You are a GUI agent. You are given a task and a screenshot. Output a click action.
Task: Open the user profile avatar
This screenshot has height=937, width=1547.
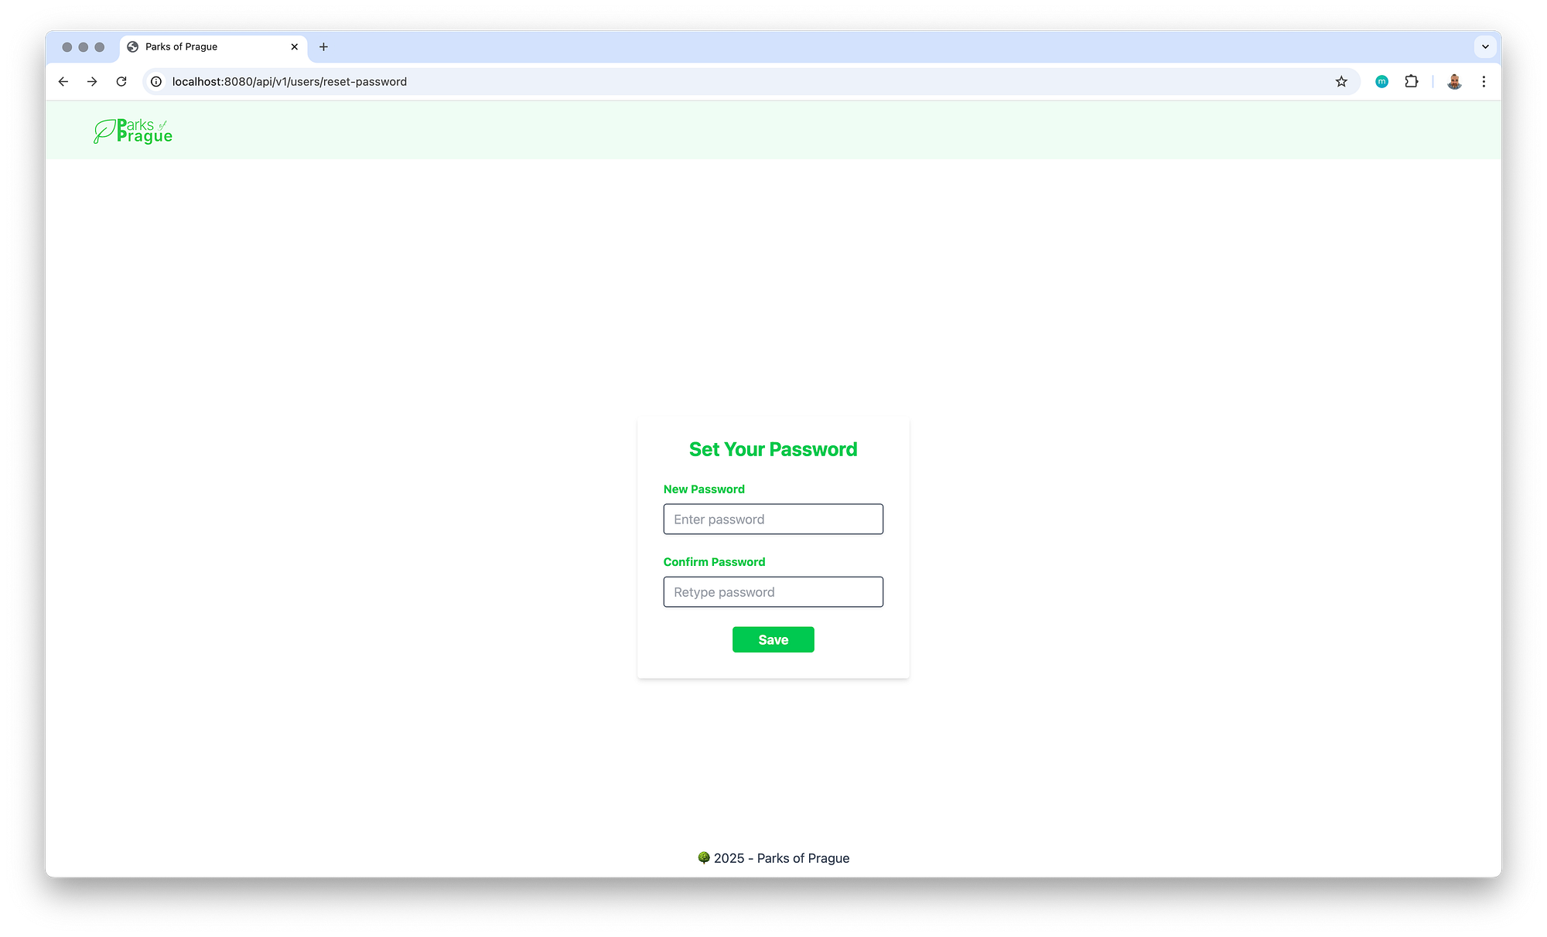click(1455, 81)
